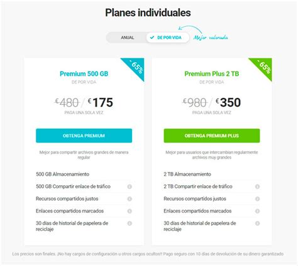298x266 pixels.
Task: Select the DE POR VIDA billing option
Action: 168,38
